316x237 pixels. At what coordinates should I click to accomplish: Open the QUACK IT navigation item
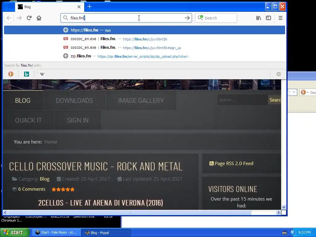click(x=28, y=120)
